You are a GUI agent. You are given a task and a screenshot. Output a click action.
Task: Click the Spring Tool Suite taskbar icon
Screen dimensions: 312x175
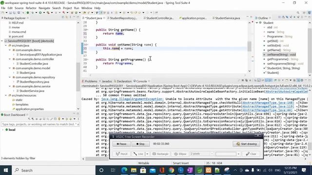(199, 170)
